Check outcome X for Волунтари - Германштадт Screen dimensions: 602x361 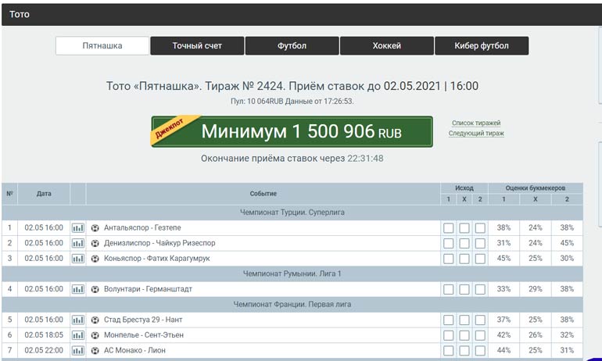464,290
